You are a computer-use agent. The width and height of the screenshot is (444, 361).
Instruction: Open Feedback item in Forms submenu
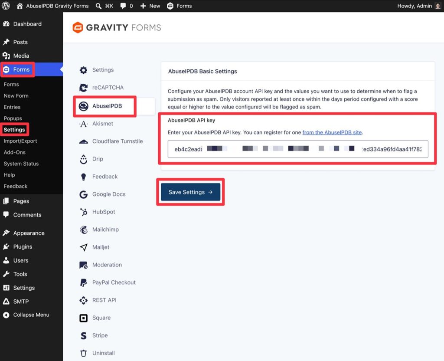click(x=16, y=187)
